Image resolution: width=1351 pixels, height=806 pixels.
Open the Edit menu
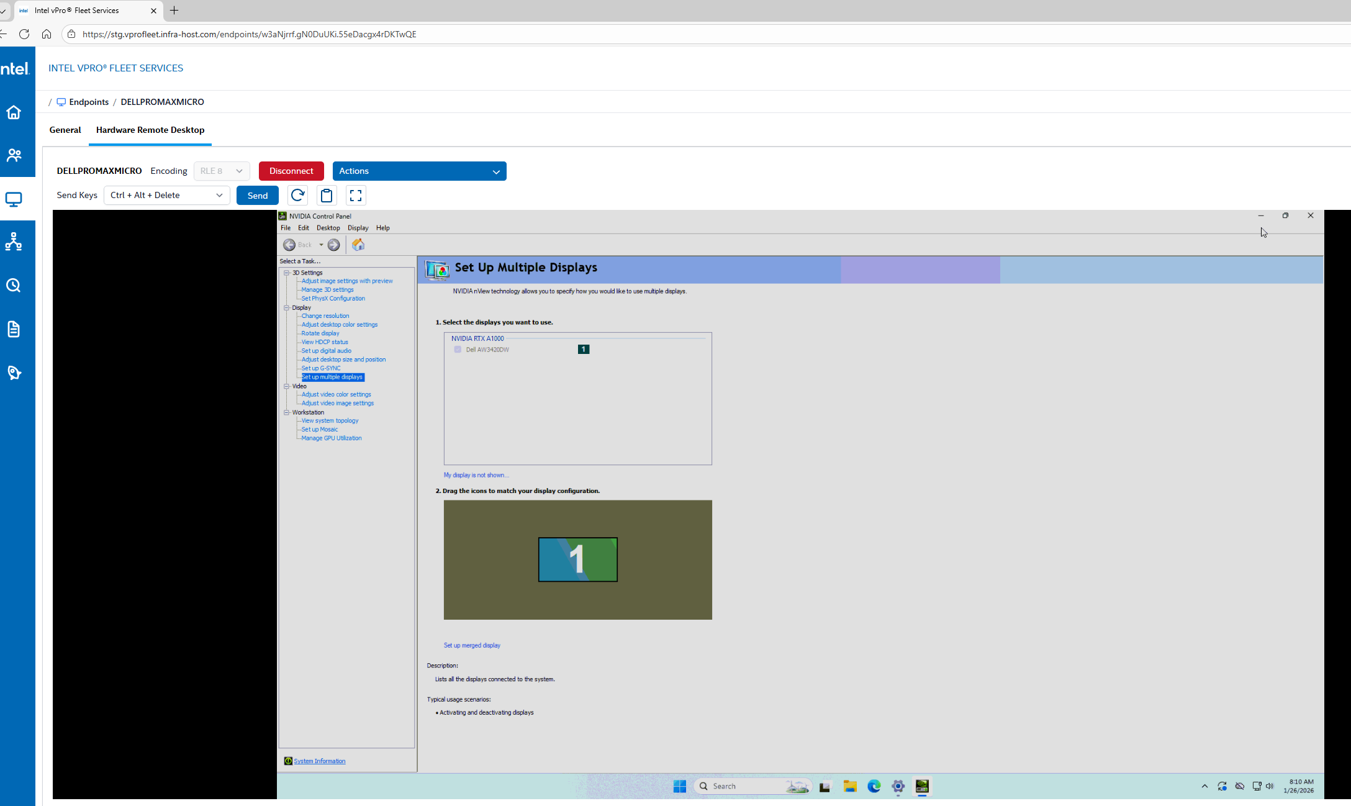[x=304, y=228]
